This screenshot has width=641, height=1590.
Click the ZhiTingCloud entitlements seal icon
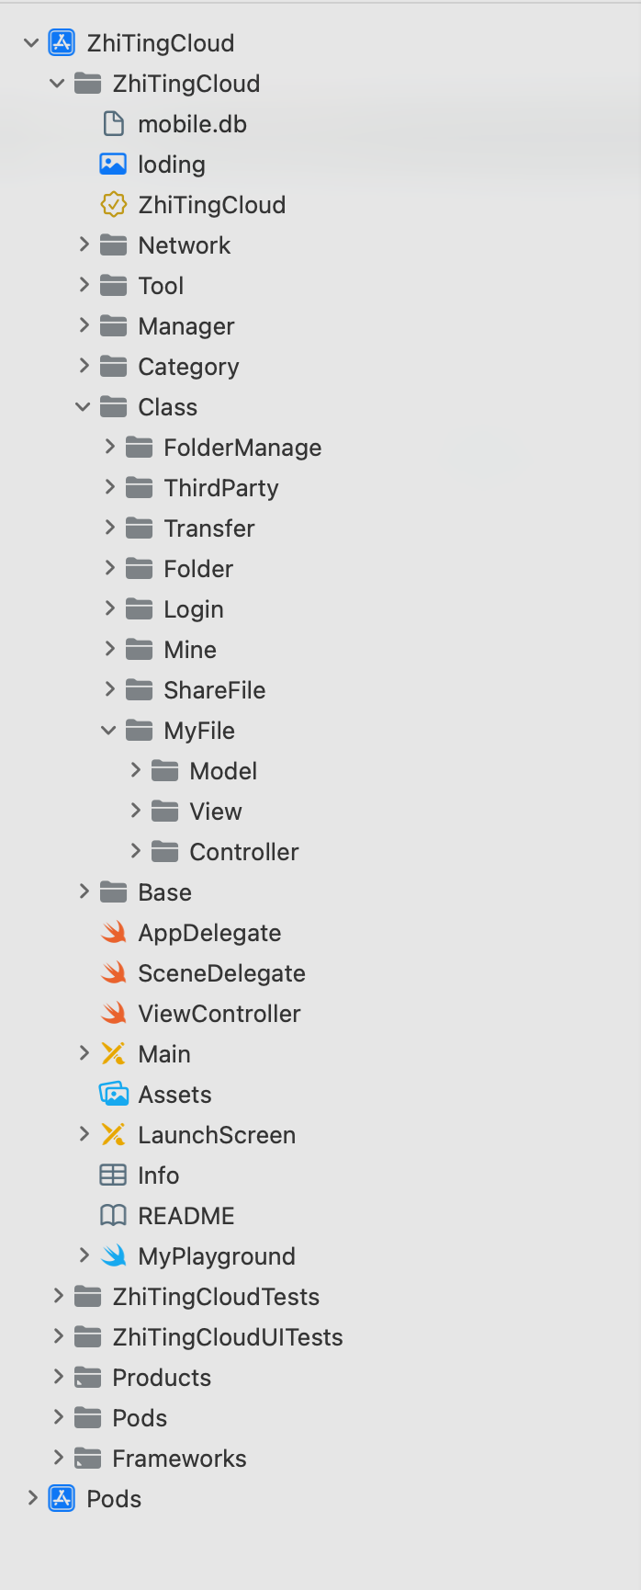click(x=113, y=205)
